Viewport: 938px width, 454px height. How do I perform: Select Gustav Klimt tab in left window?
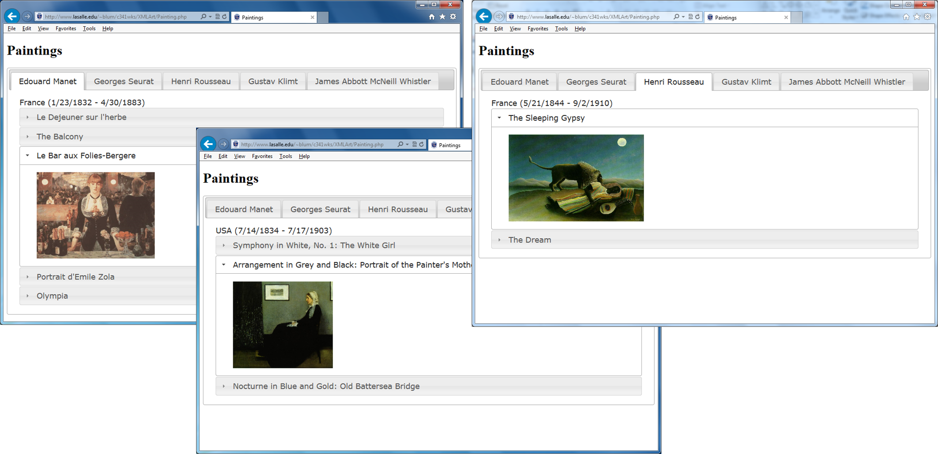pyautogui.click(x=273, y=81)
